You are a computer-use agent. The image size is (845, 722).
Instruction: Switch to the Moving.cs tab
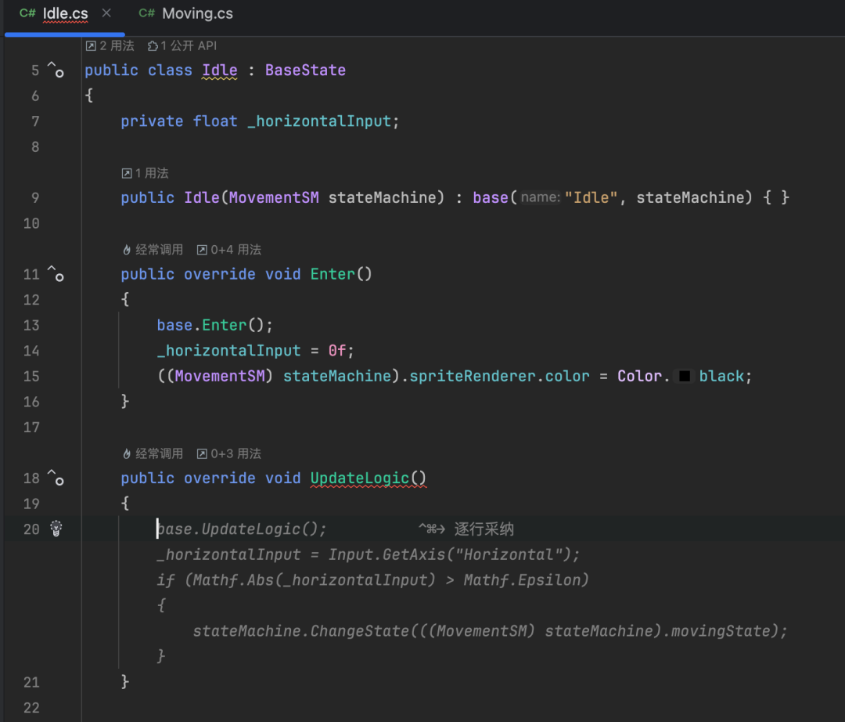point(186,13)
